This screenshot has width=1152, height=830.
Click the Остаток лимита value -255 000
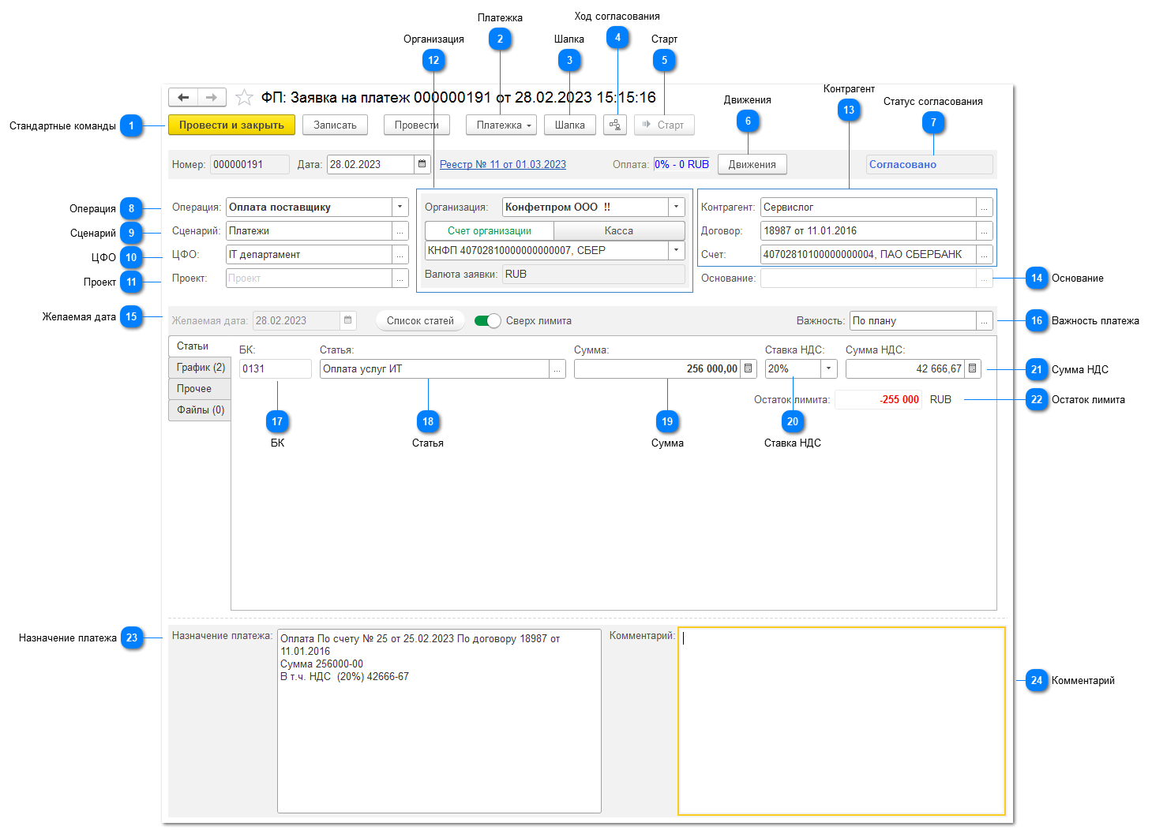point(878,399)
